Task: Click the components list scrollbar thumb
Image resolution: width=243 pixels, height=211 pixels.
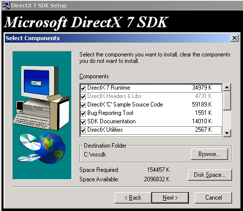Action: [x=227, y=101]
